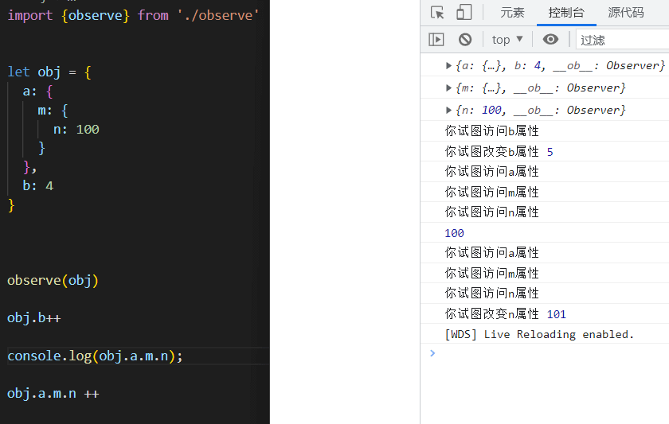Click the observe(obj) code line
This screenshot has width=669, height=424.
click(x=53, y=280)
